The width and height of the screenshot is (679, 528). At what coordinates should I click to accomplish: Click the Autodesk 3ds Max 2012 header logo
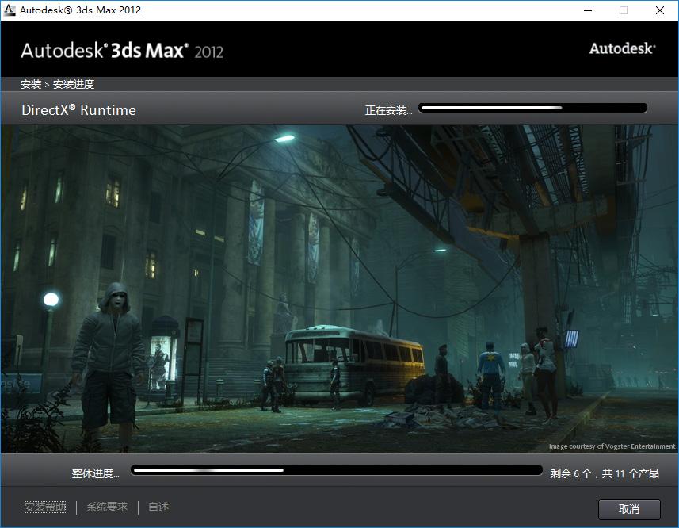pos(122,51)
